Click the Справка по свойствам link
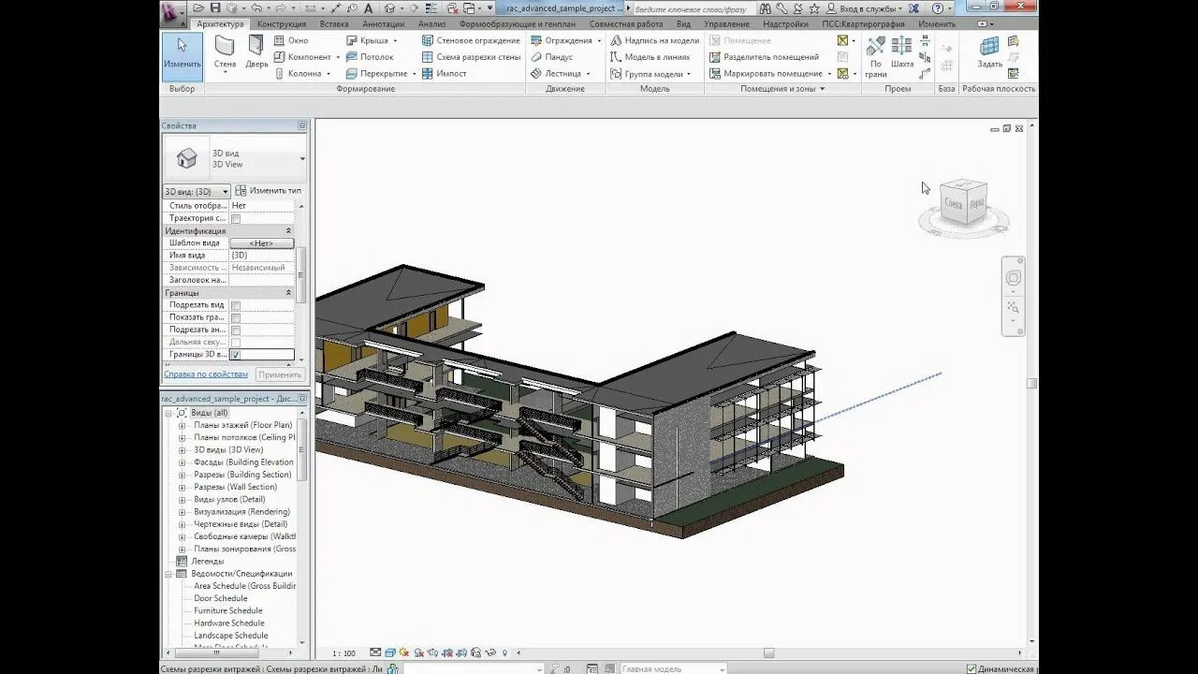Screen dimensions: 1198x674 point(206,374)
